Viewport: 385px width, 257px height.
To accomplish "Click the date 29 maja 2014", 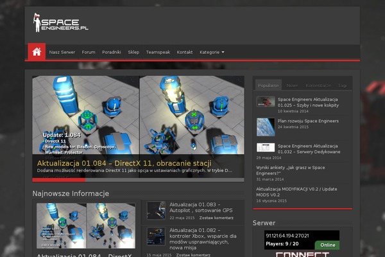I will pyautogui.click(x=269, y=157).
